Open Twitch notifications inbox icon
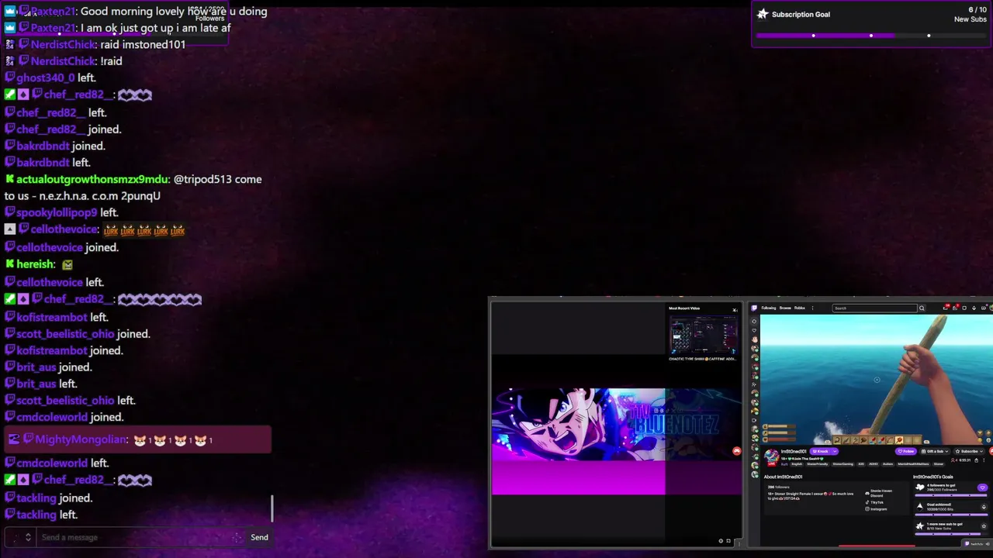Viewport: 993px width, 558px height. (946, 308)
